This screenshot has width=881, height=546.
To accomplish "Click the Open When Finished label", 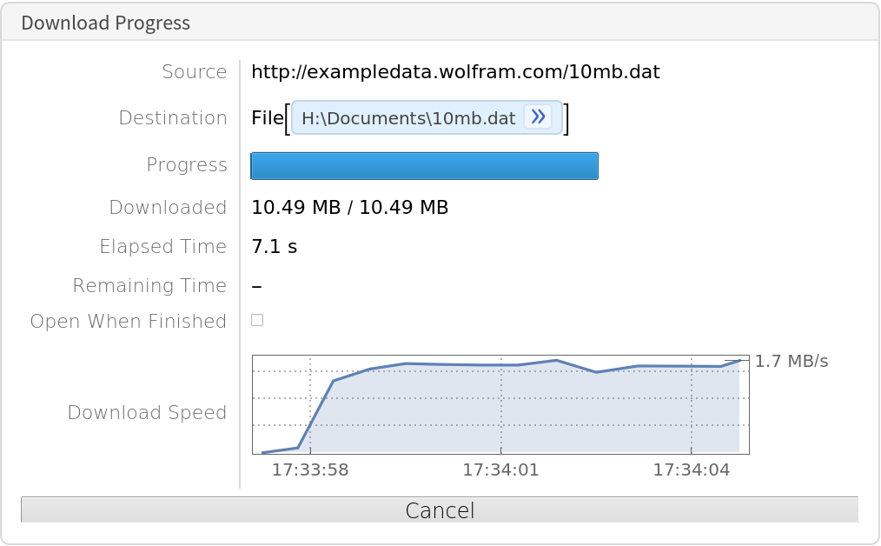I will pyautogui.click(x=128, y=322).
